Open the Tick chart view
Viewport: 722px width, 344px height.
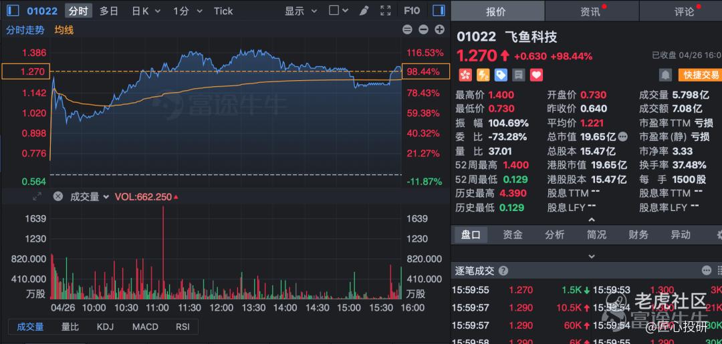pyautogui.click(x=223, y=11)
